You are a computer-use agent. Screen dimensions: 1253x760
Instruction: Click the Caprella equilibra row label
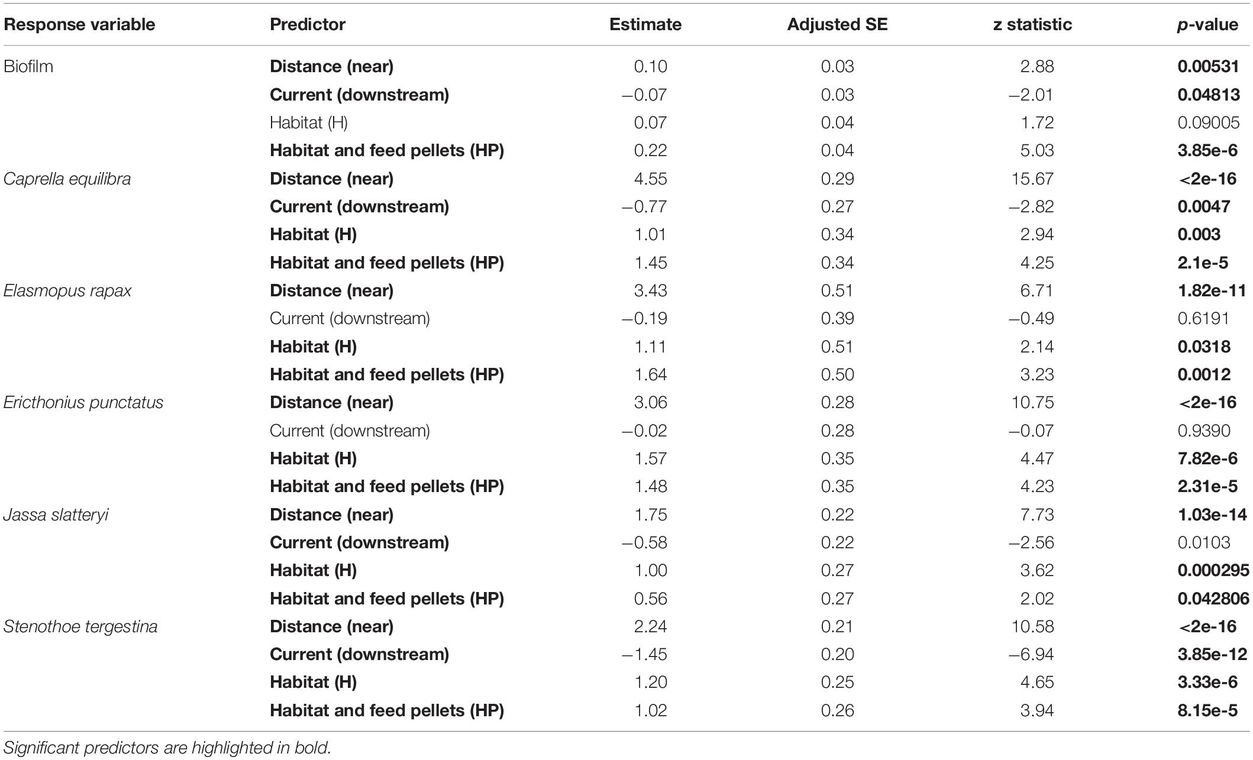67,179
